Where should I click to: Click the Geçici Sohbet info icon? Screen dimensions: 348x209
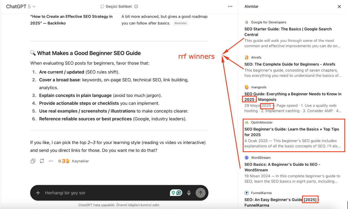pos(136,6)
